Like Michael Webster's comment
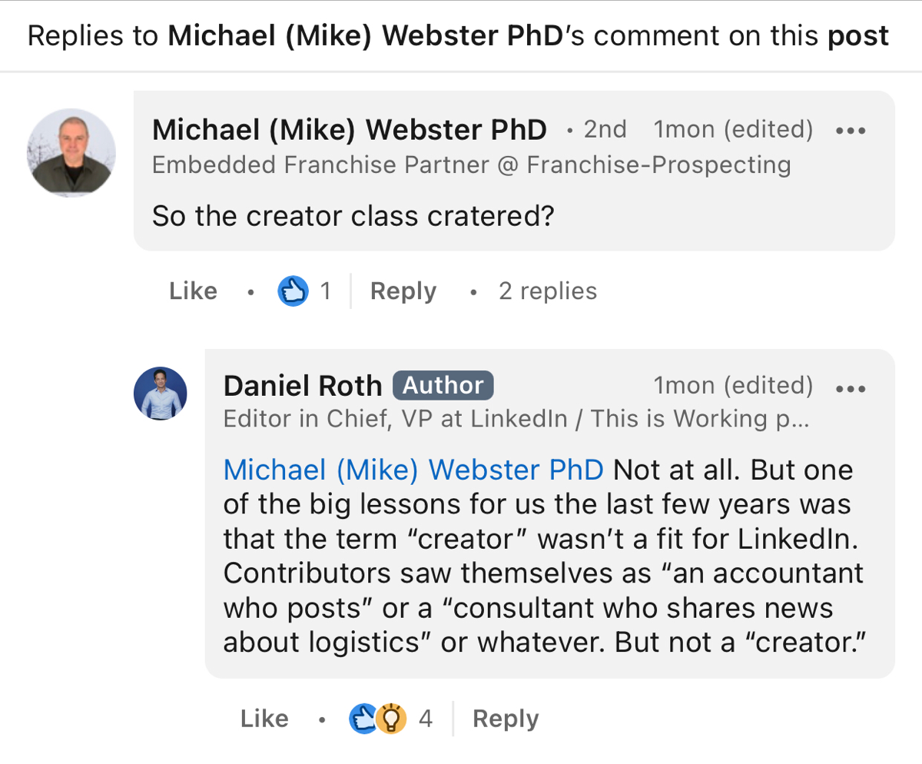Viewport: 922px width, 764px height. coord(193,291)
